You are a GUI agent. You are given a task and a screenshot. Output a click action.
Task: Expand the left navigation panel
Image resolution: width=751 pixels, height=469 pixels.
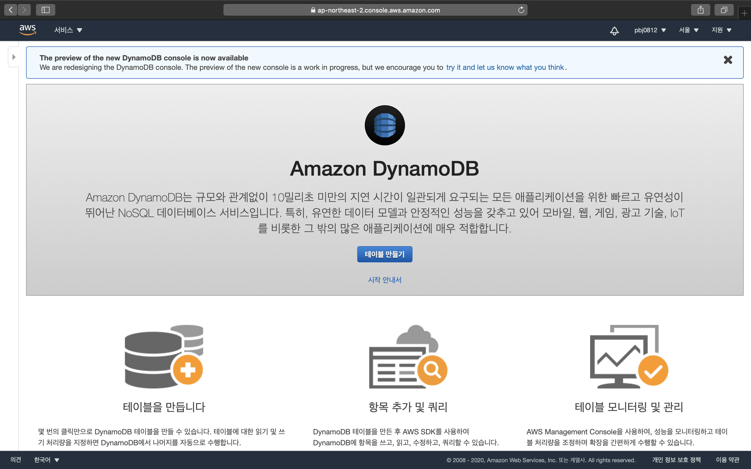click(14, 57)
